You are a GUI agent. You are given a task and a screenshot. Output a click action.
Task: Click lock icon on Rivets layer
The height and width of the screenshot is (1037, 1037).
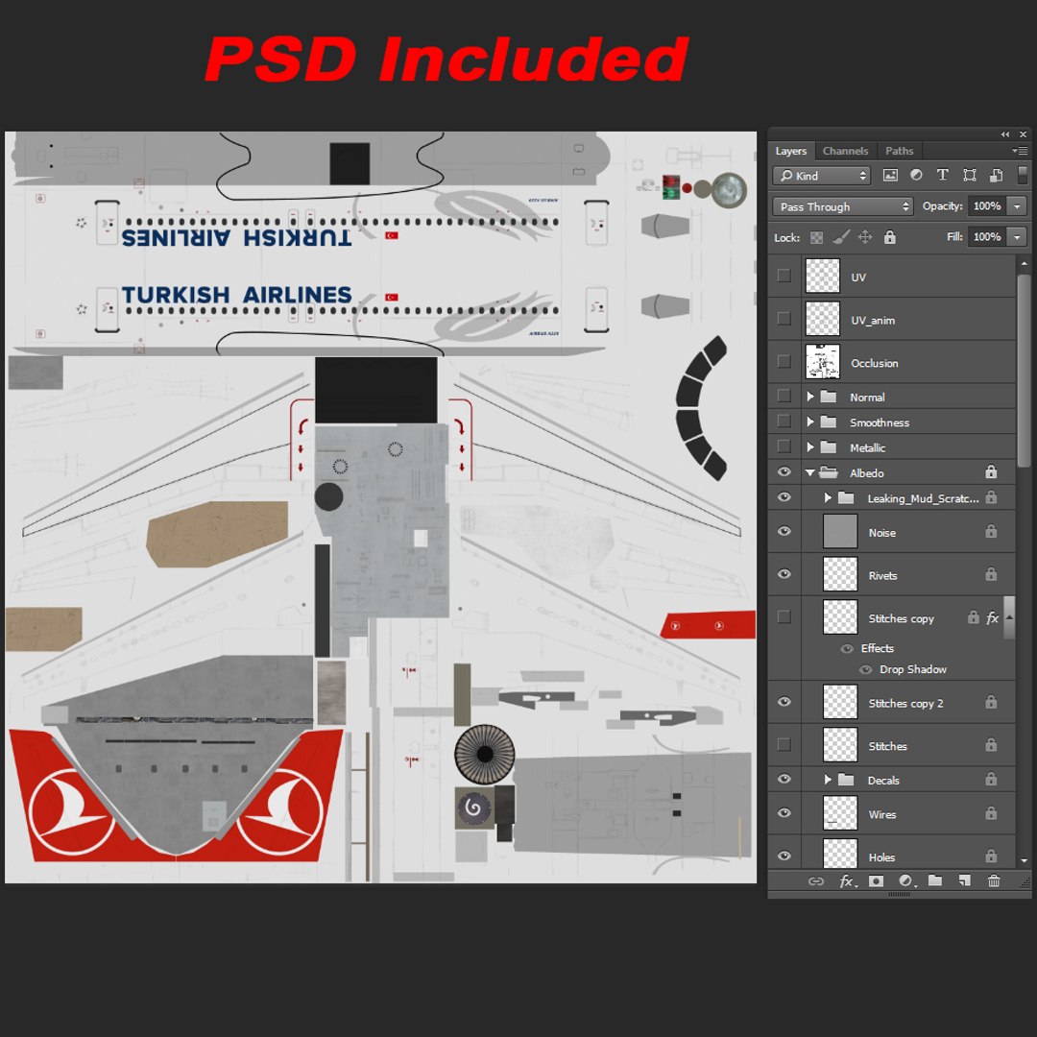tap(990, 574)
